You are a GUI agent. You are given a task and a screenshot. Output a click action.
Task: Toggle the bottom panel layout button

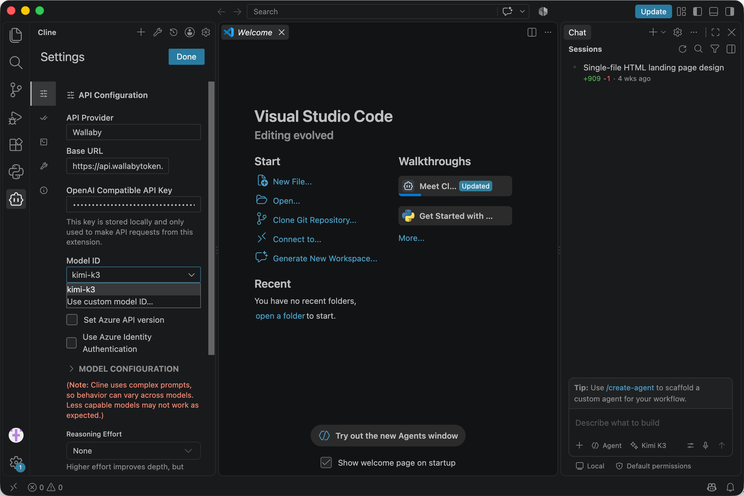click(714, 12)
